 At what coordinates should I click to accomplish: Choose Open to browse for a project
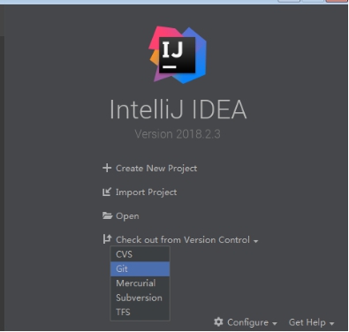point(127,216)
